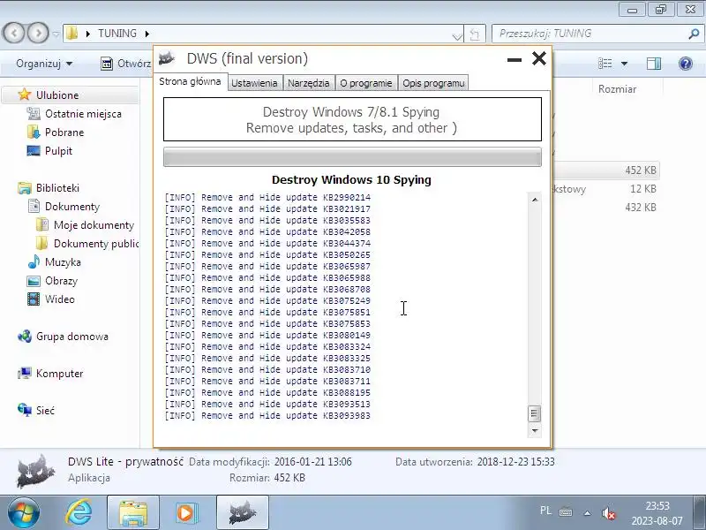The width and height of the screenshot is (706, 530).
Task: Click the muted volume tray icon
Action: (x=608, y=513)
